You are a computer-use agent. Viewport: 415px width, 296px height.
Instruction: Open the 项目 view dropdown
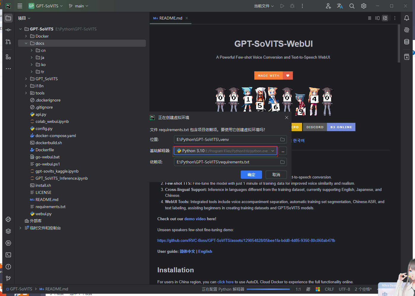point(24,18)
